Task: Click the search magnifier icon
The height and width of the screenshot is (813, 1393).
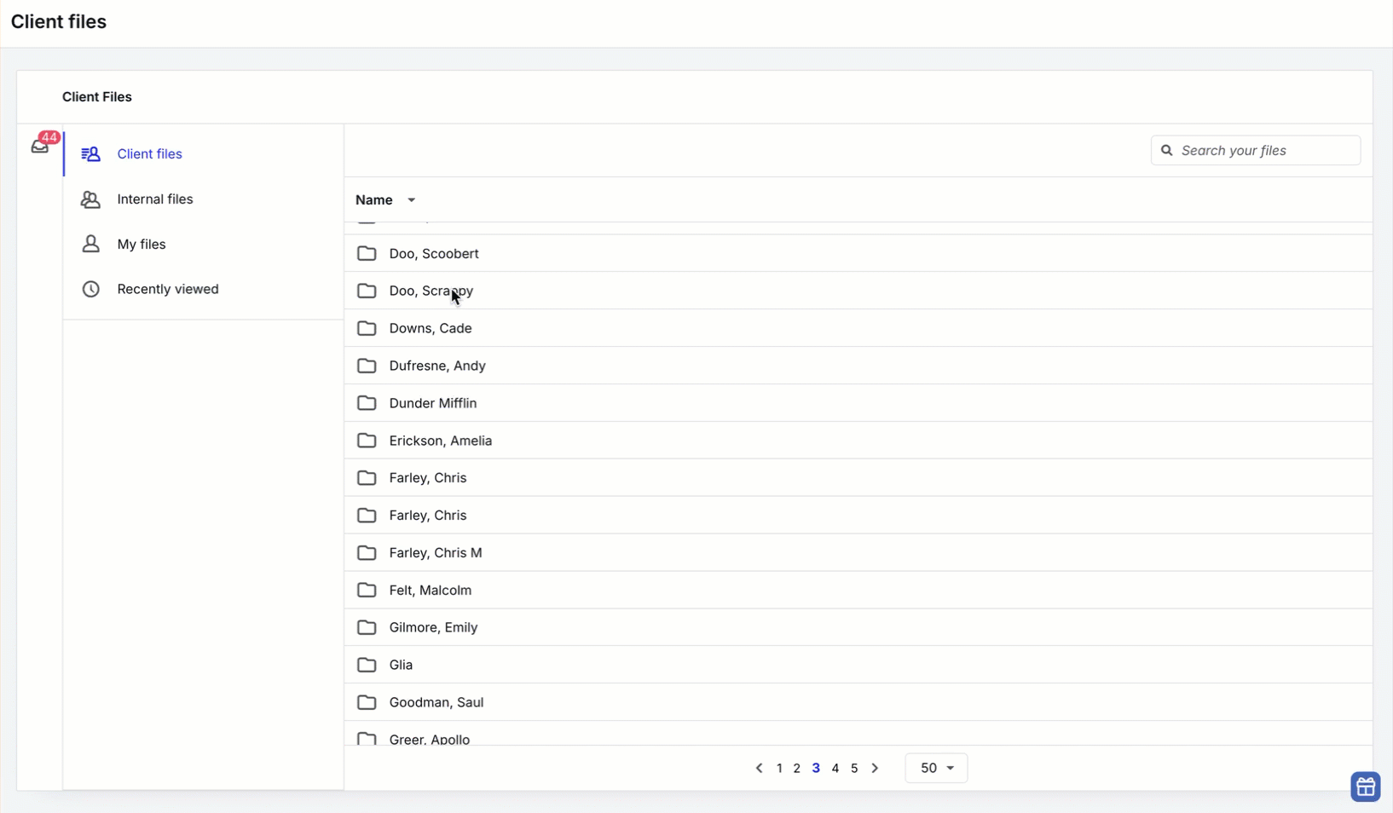Action: [1167, 151]
